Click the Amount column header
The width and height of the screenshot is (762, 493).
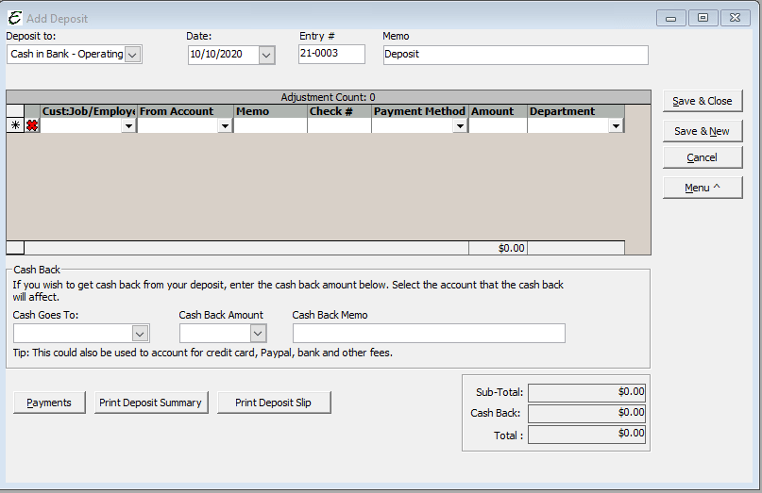[x=499, y=111]
